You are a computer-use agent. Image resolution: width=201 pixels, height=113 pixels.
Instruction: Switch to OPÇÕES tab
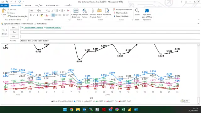click(x=39, y=6)
